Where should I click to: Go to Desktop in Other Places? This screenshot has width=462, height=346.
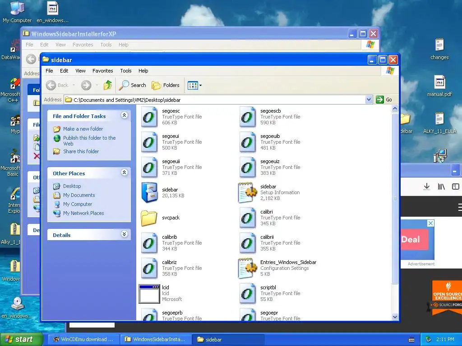tap(72, 186)
